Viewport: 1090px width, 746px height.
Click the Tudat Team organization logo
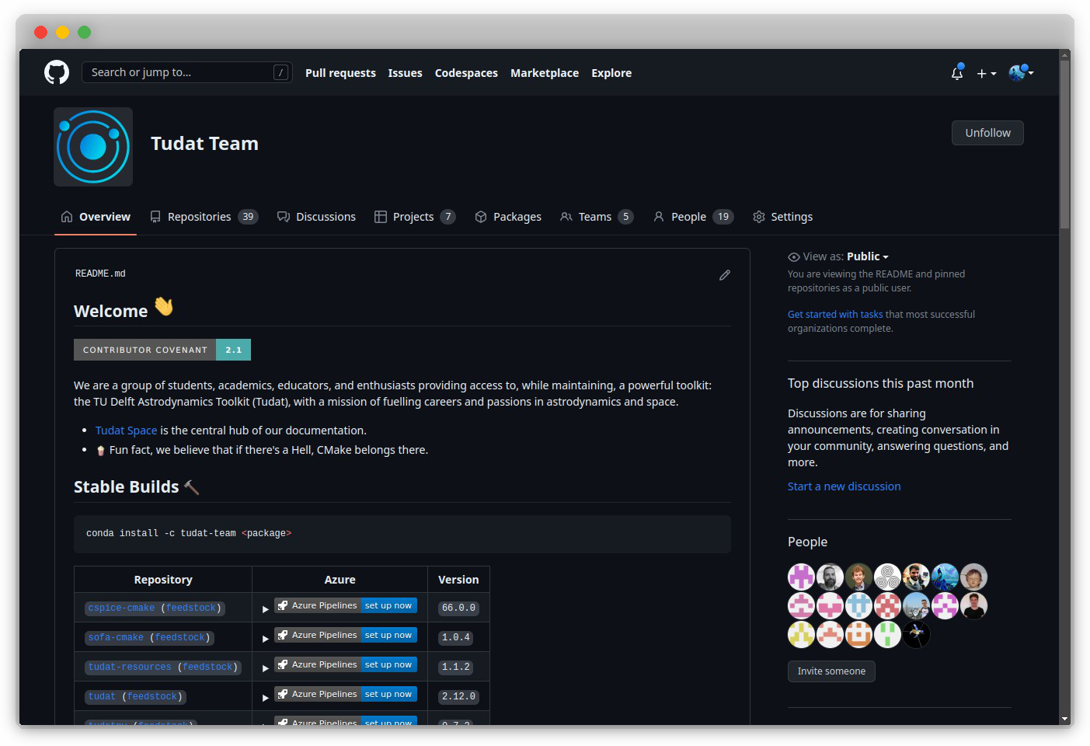click(x=93, y=147)
